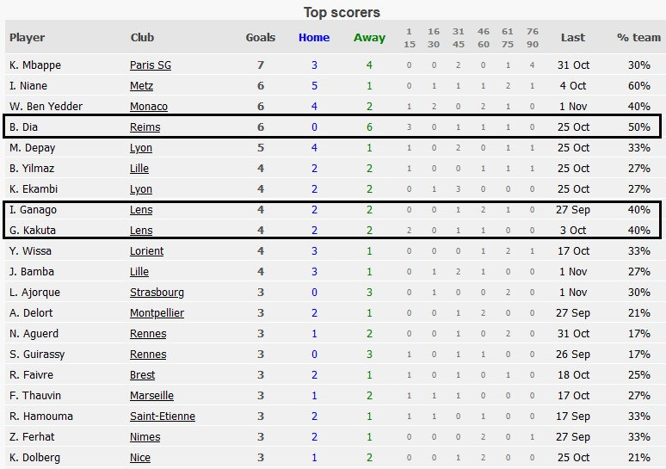Image resolution: width=666 pixels, height=469 pixels.
Task: Open the Monaco club page link
Action: coord(149,107)
